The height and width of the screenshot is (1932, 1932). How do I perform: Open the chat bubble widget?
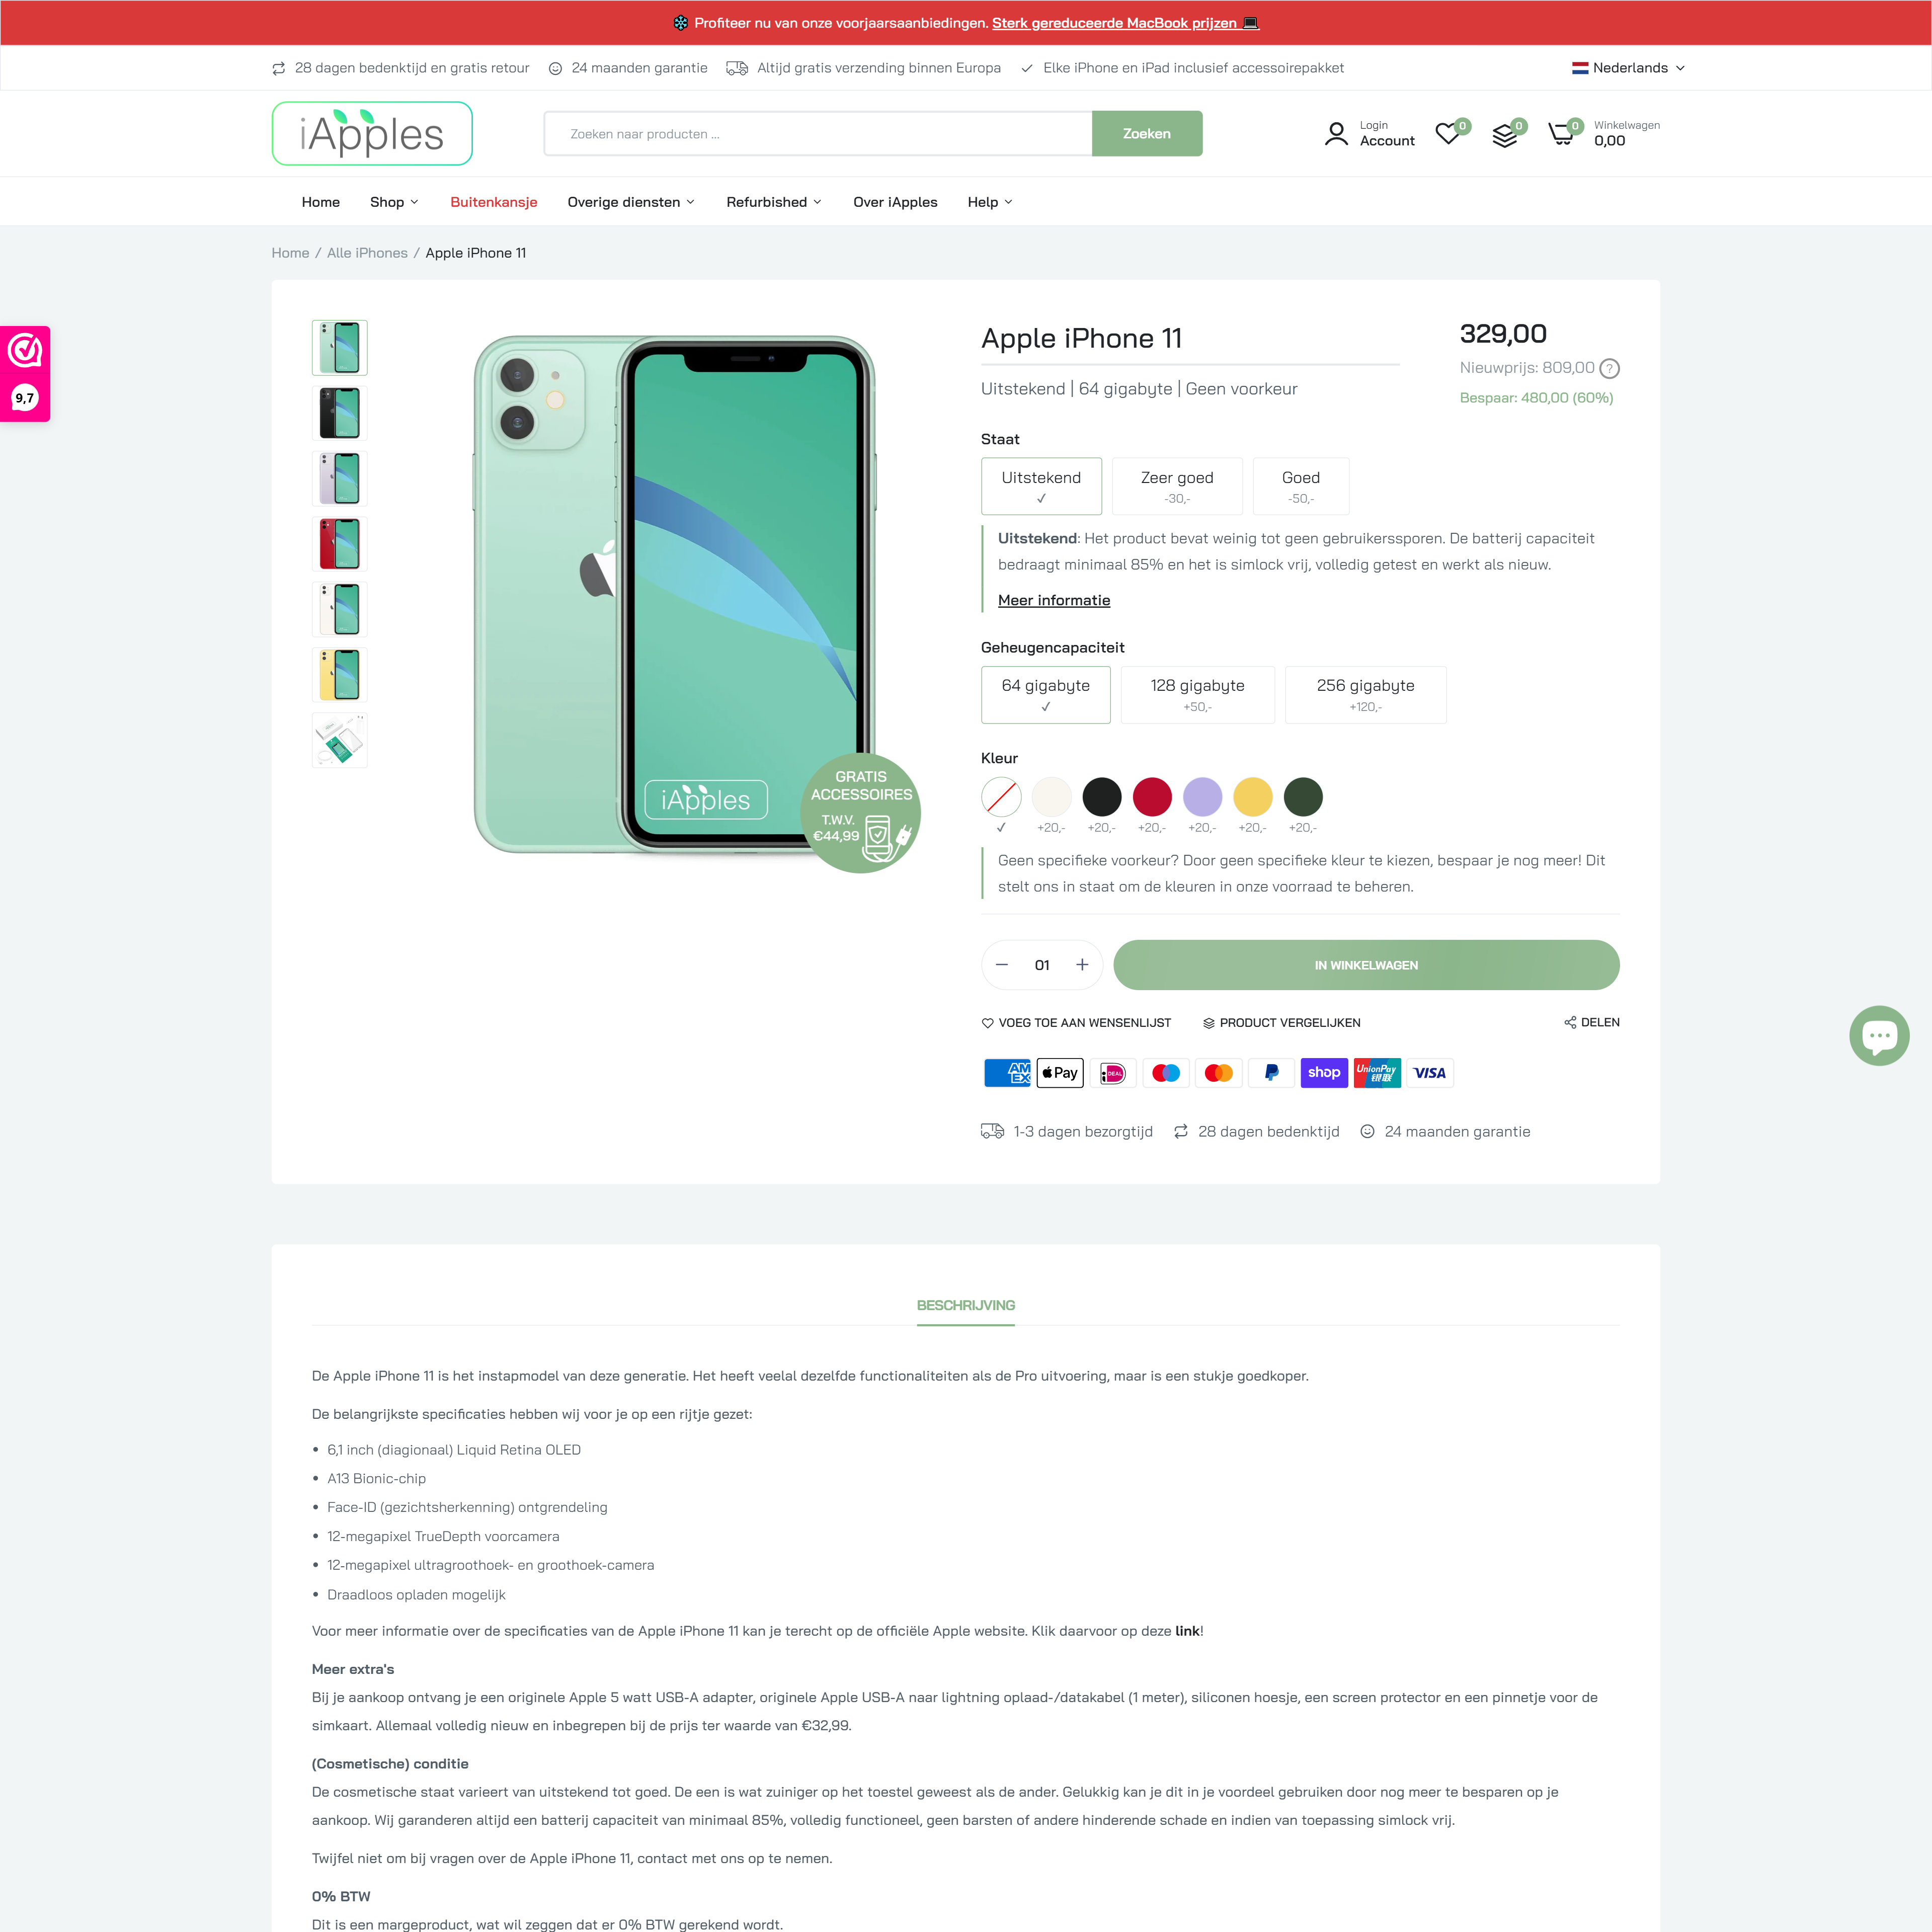click(x=1879, y=1036)
